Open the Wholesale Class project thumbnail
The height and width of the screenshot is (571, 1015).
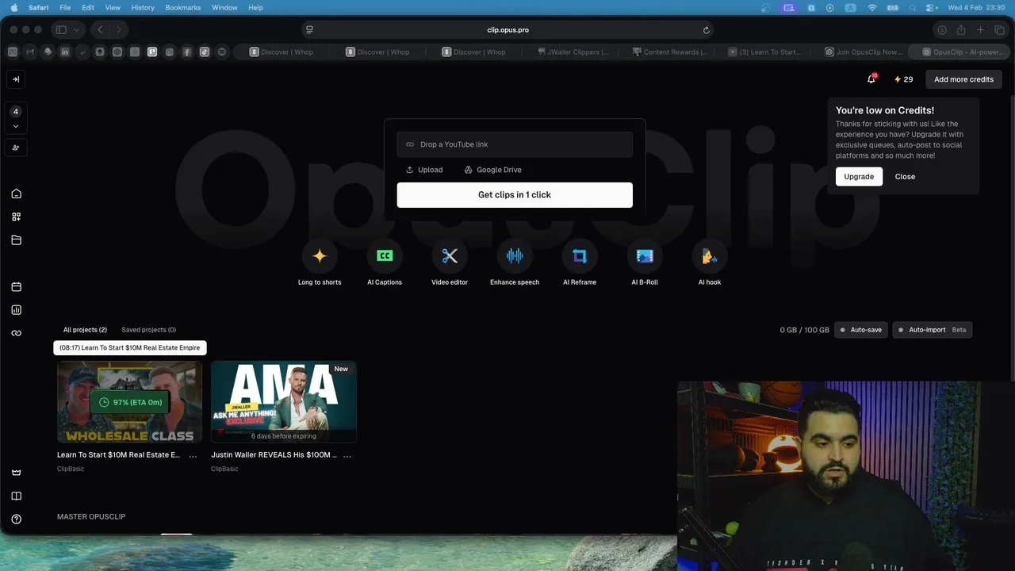[129, 402]
